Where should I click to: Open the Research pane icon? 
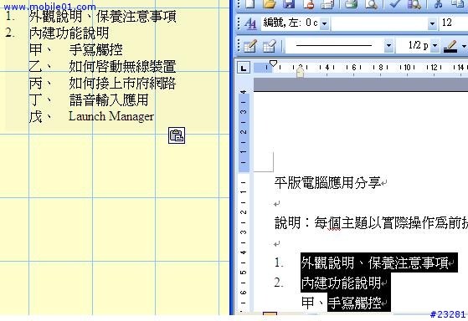tap(414, 3)
